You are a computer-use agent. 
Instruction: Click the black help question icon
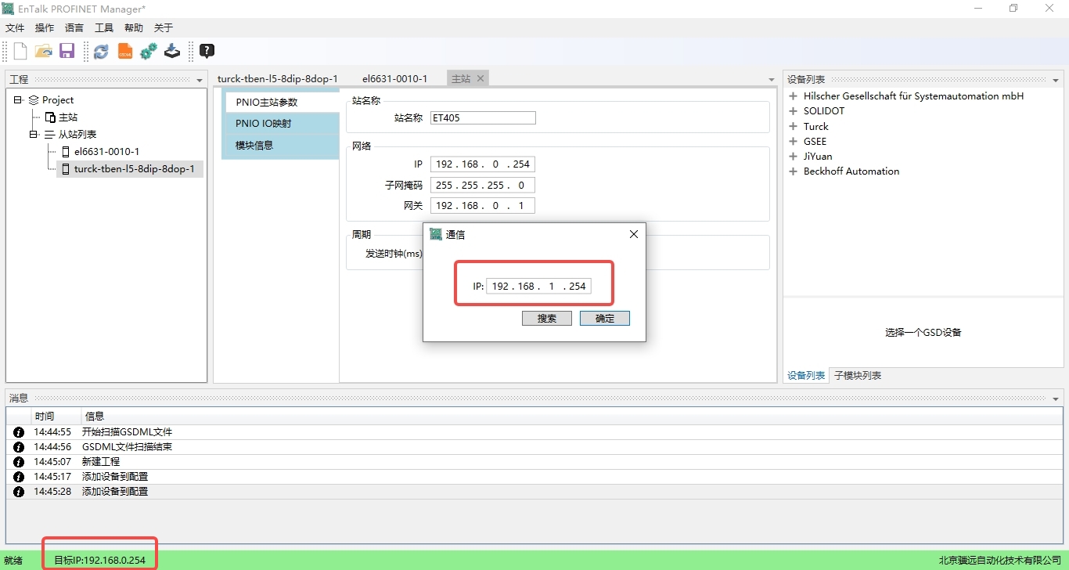[207, 52]
